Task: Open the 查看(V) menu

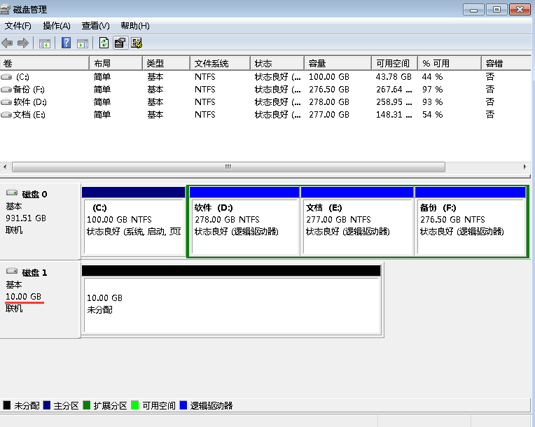Action: (x=95, y=26)
